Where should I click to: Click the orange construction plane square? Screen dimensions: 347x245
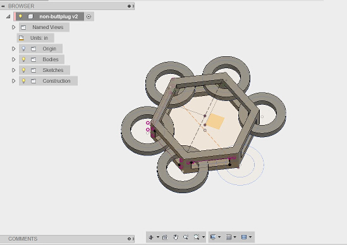click(215, 121)
